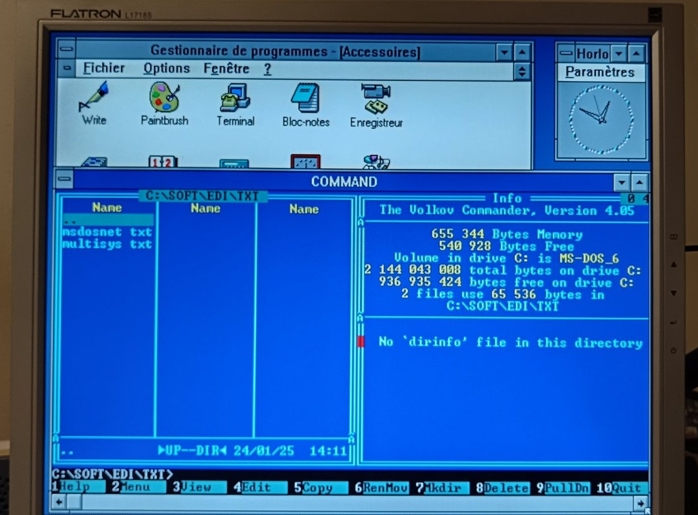Click the F6 RenMov function key
Viewport: 698px width, 515px height.
381,488
